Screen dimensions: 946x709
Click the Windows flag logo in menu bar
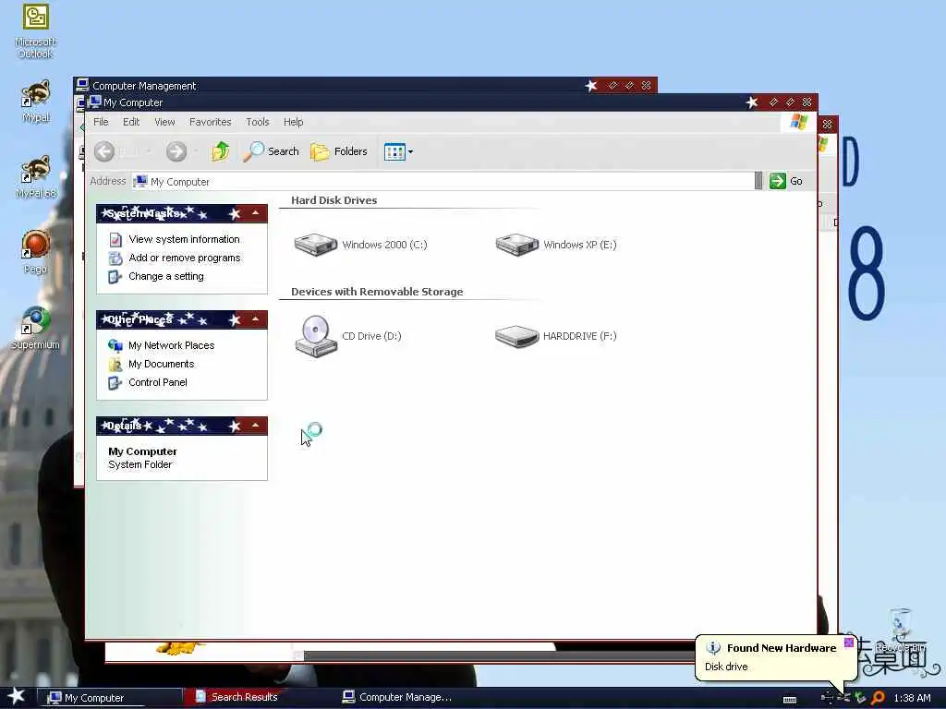pyautogui.click(x=799, y=122)
